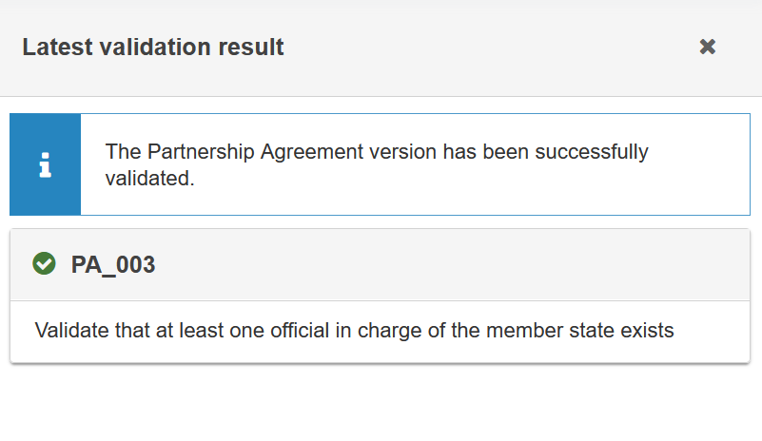The height and width of the screenshot is (441, 762).
Task: Click the word 'Validate' starting the description
Action: pos(72,331)
